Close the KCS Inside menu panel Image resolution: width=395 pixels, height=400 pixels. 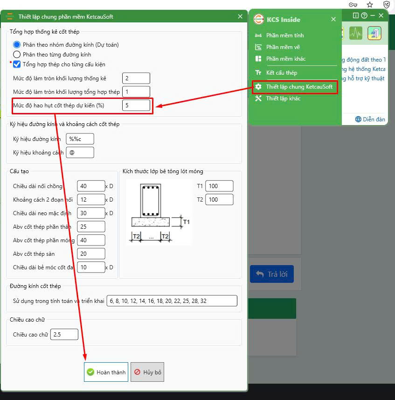click(333, 20)
